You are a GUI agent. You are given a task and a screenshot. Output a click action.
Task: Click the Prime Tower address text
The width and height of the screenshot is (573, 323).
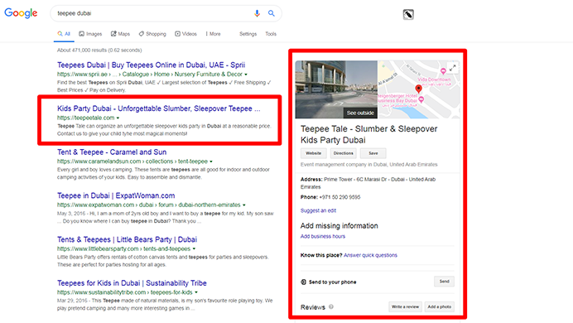coord(368,183)
